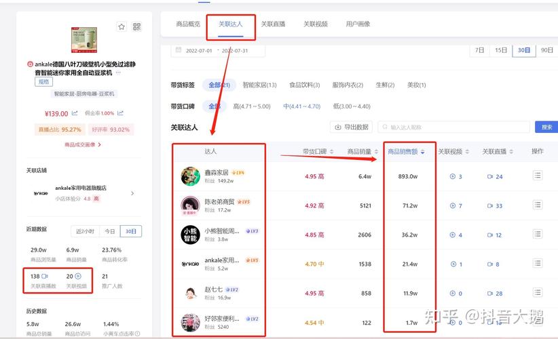Open the 用户画像 tab
The width and height of the screenshot is (558, 339).
pyautogui.click(x=358, y=24)
